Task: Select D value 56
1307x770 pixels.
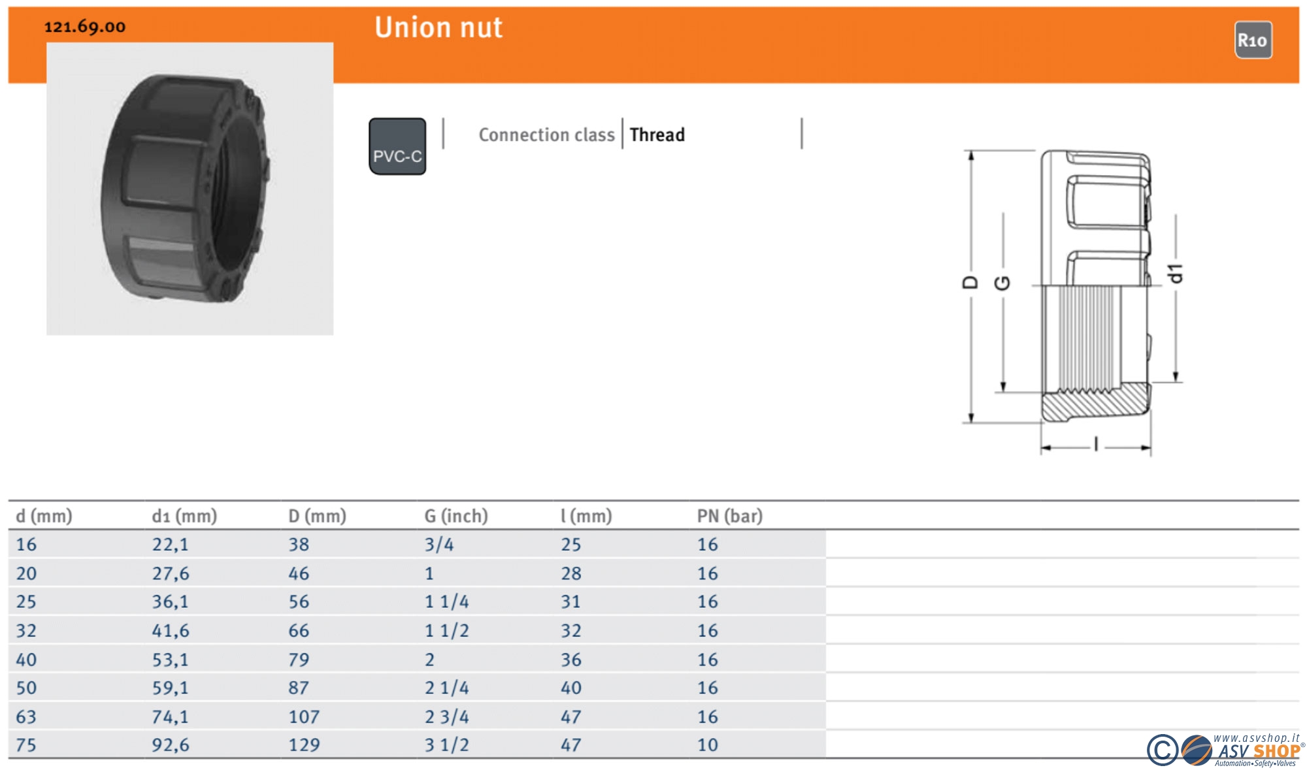Action: coord(299,602)
